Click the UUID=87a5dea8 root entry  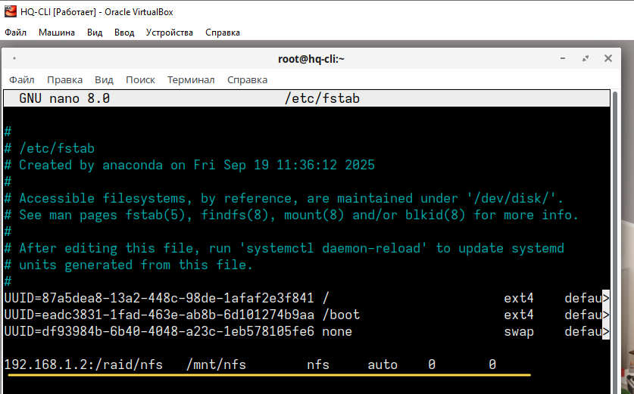pos(159,298)
